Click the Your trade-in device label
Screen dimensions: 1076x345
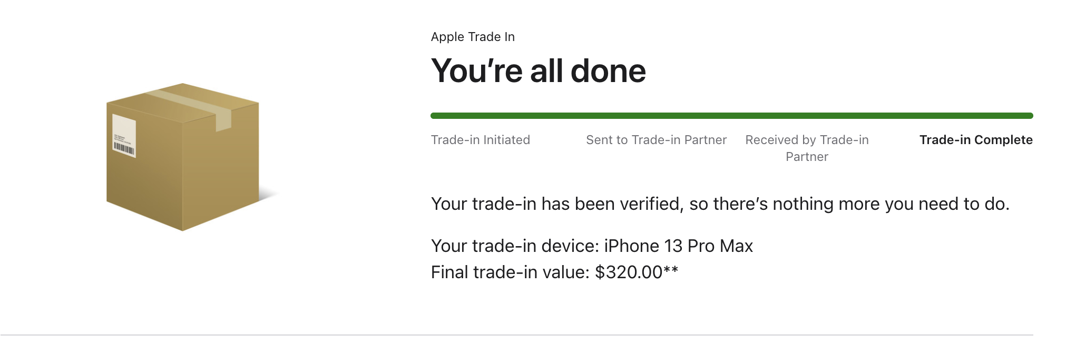(515, 246)
